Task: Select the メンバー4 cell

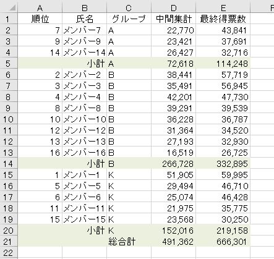Action: [85, 97]
